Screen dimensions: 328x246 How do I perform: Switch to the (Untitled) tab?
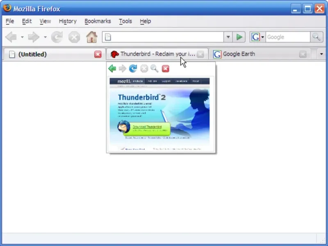click(x=55, y=55)
